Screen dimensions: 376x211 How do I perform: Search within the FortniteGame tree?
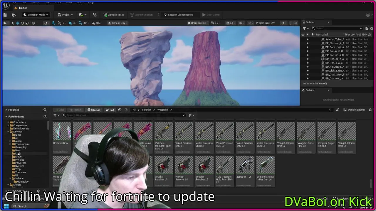(45, 116)
